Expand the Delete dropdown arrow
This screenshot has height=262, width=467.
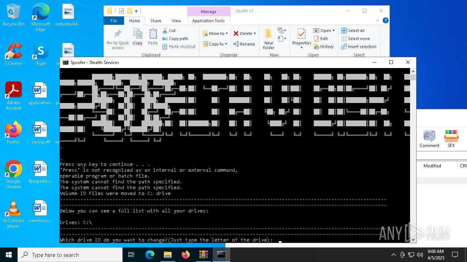(255, 33)
